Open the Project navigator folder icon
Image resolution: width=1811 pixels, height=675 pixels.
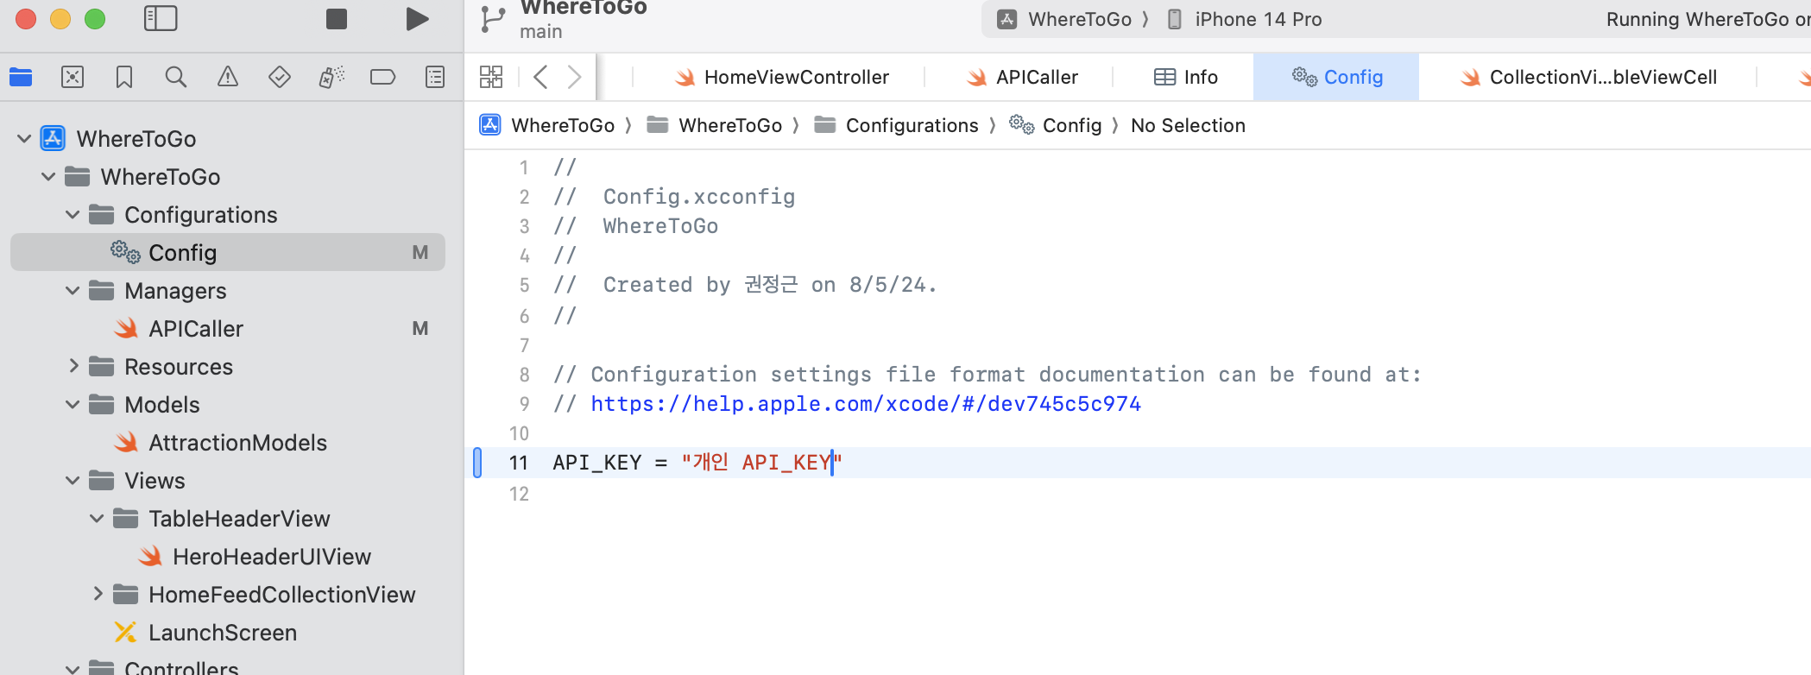[x=21, y=77]
